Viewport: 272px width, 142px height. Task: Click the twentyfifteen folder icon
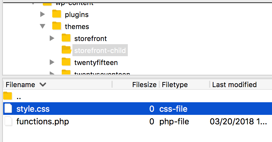[66, 62]
